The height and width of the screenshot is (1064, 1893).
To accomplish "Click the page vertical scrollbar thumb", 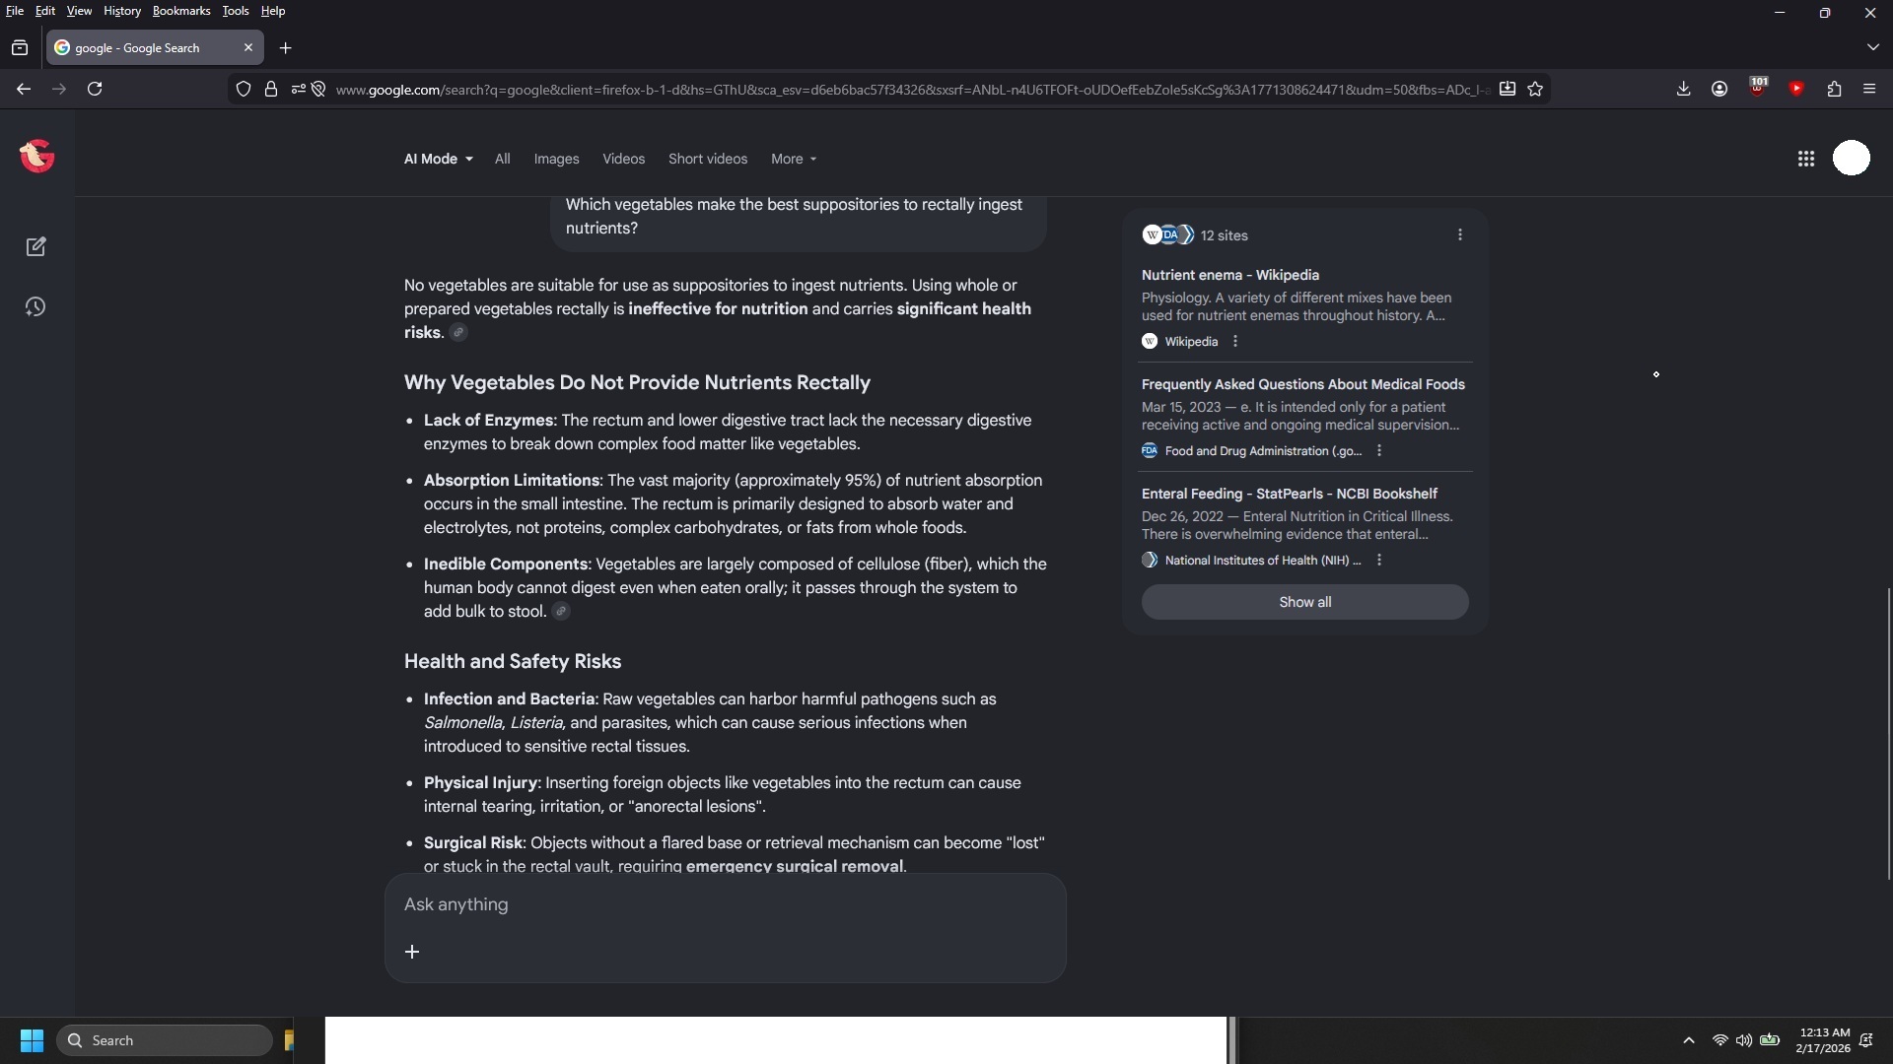I will pos(1888,734).
